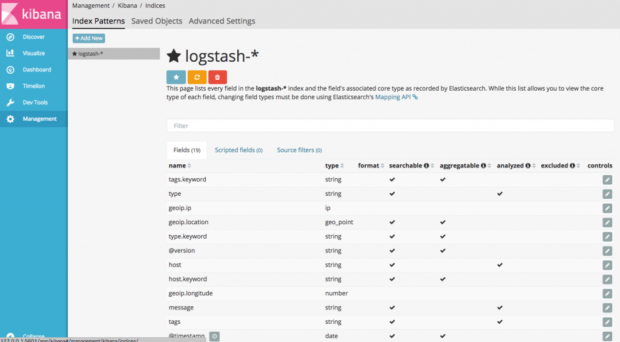
Task: Switch to Source filters tab
Action: coord(299,150)
